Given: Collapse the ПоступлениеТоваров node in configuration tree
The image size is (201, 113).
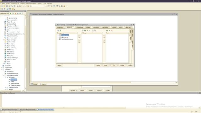Looking at the screenshot, I should click(x=3, y=76).
